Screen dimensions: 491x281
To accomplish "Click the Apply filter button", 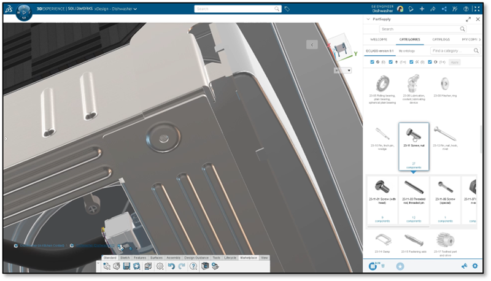I will (x=455, y=62).
